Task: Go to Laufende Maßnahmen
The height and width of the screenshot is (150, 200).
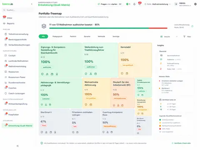Action: [18, 61]
